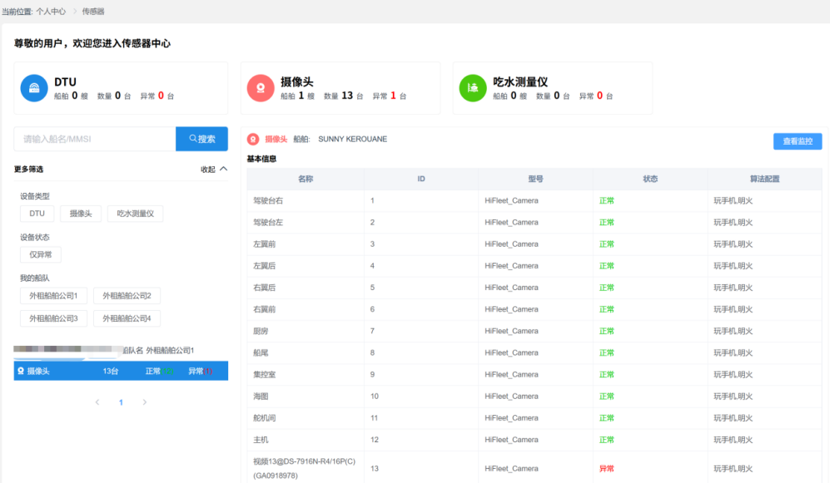
Task: Collapse the 更多筛选 filter section via 收起
Action: [x=213, y=169]
